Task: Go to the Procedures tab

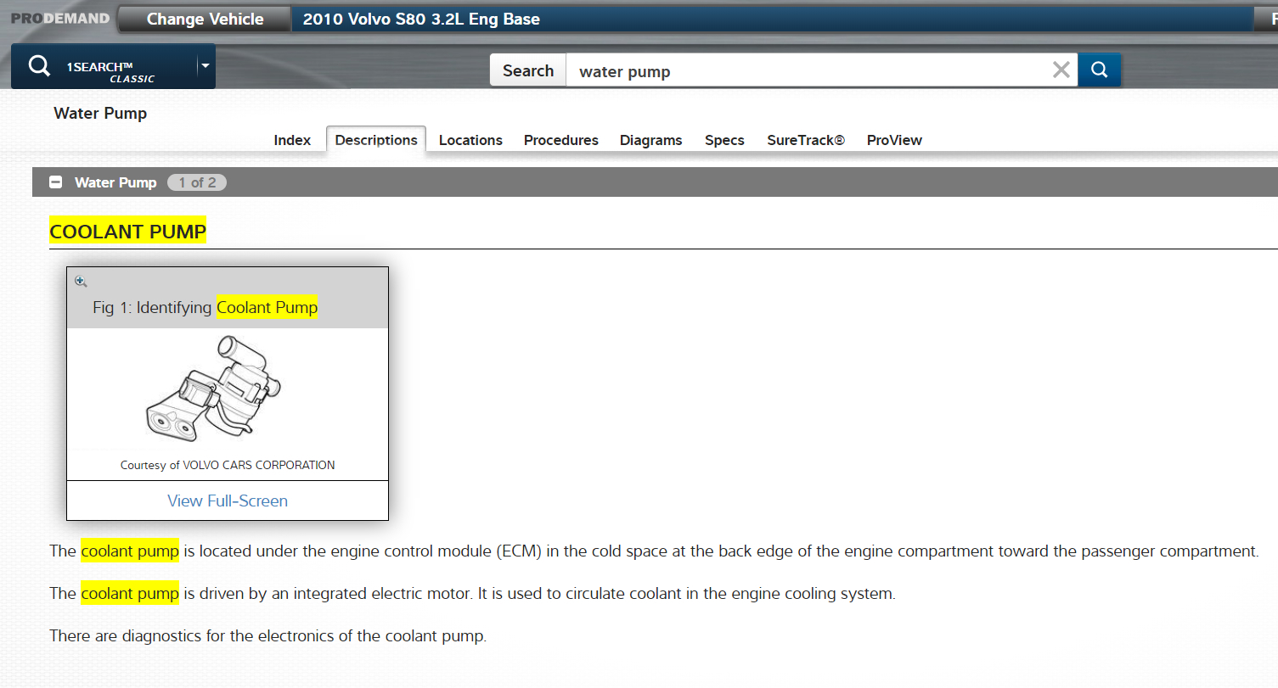Action: (x=561, y=140)
